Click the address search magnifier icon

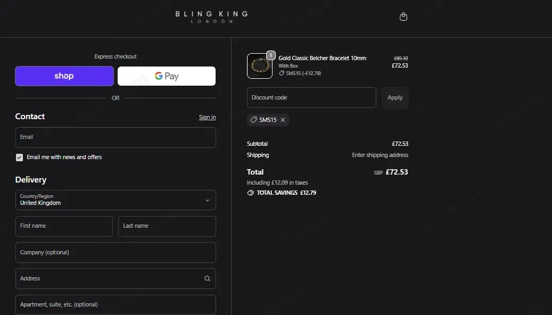click(208, 279)
